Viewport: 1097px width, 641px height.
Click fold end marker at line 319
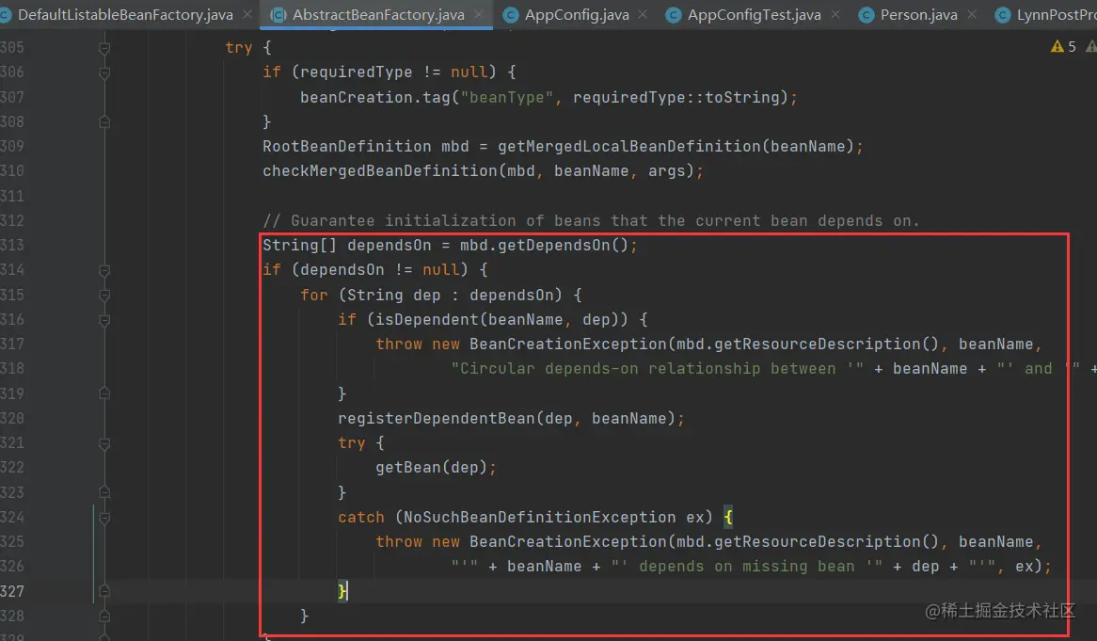point(104,393)
